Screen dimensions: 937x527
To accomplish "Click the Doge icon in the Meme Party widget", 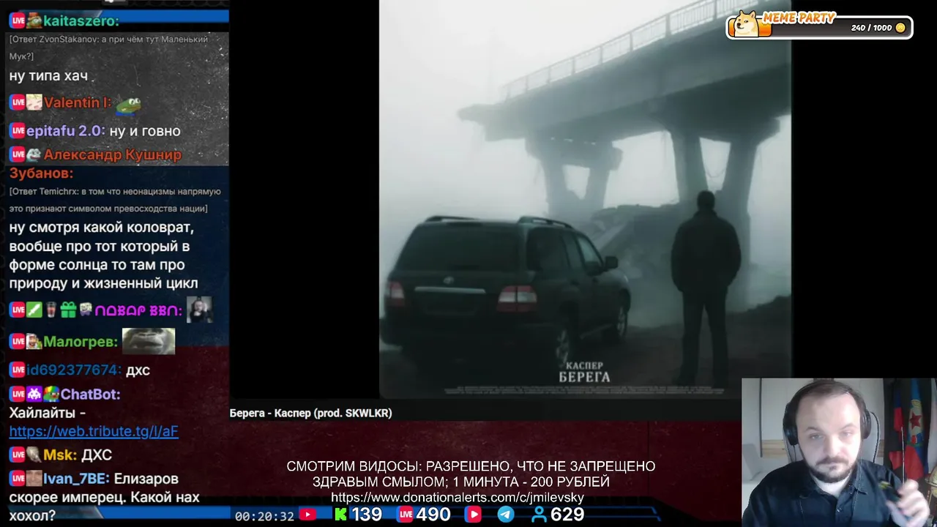I will [x=747, y=24].
